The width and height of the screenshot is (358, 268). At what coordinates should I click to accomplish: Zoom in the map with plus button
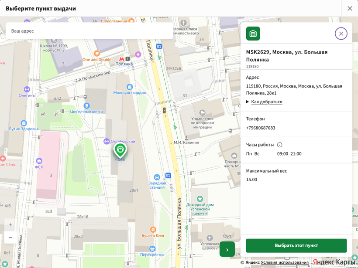(x=10, y=225)
